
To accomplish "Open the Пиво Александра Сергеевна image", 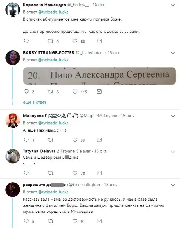I will click(100, 76).
